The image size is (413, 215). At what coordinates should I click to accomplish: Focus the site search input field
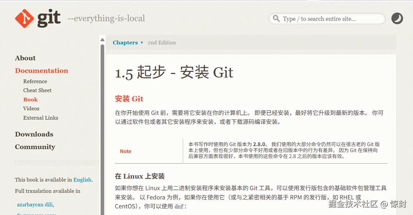point(327,19)
